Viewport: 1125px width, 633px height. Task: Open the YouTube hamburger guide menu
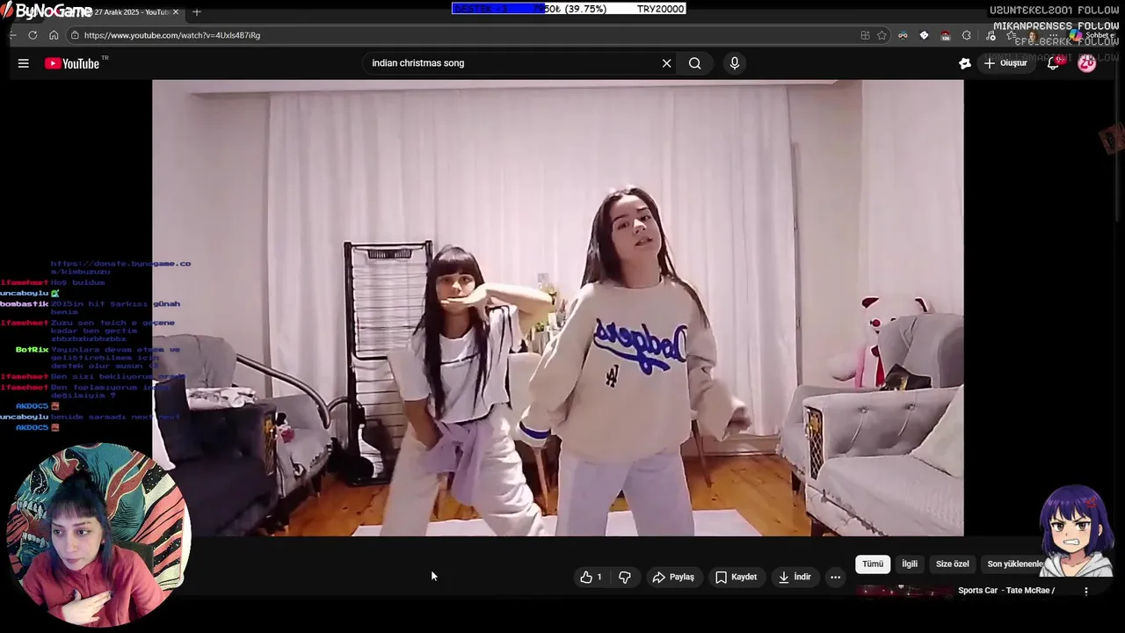coord(24,63)
